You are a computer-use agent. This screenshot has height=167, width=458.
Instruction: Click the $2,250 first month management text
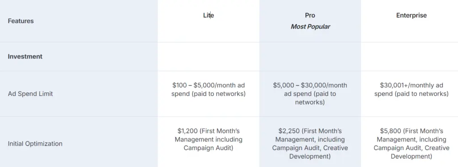[x=310, y=144]
